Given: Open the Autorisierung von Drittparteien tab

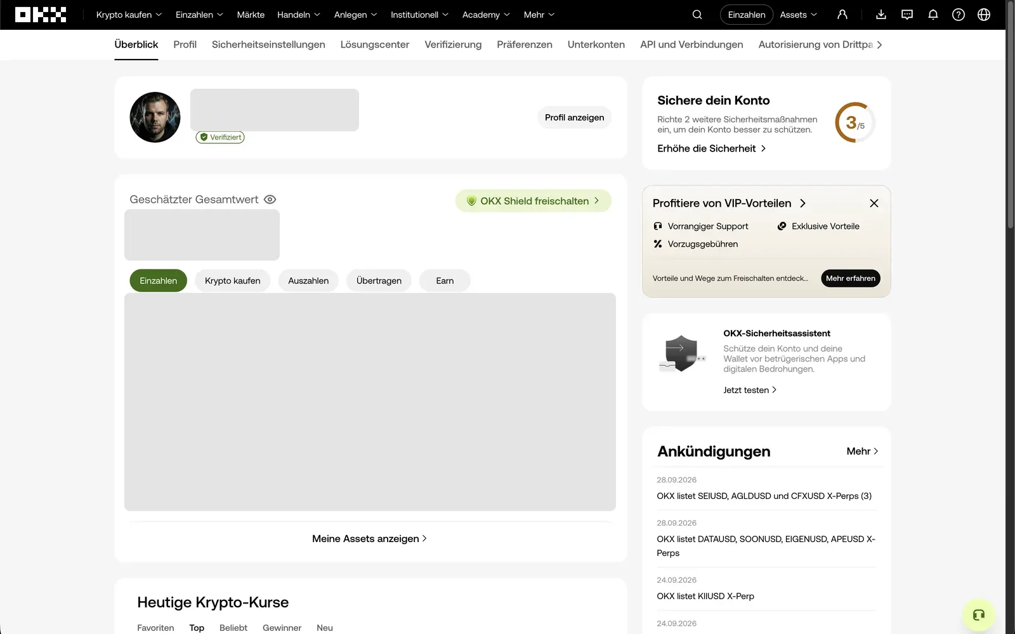Looking at the screenshot, I should (816, 44).
